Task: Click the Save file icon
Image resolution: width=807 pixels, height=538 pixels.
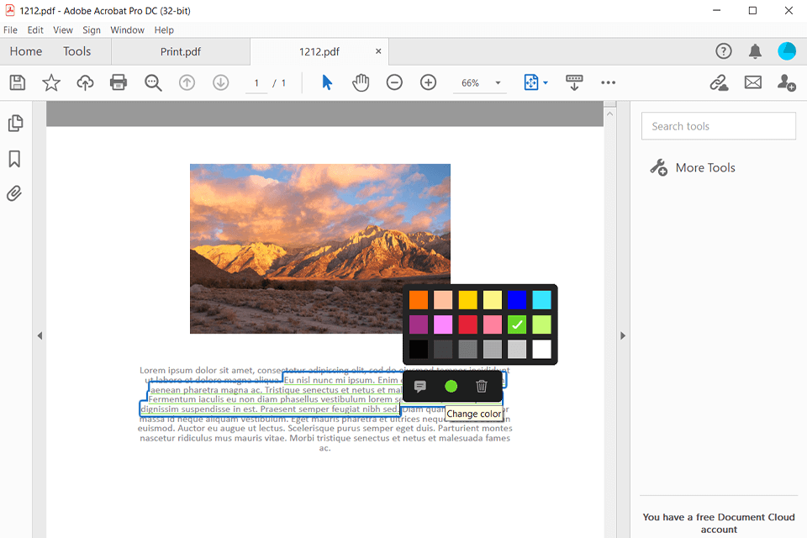Action: (x=18, y=82)
